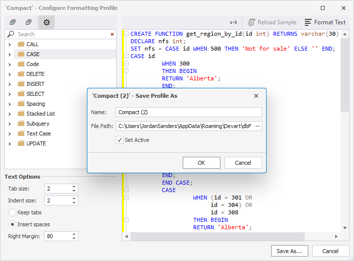This screenshot has width=354, height=261.
Task: Select the Text Case folder item
Action: coord(39,133)
